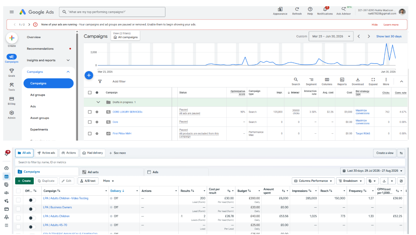The width and height of the screenshot is (416, 235).
Task: Open Audiences people icon in Meta sidebar
Action: click(x=6, y=193)
